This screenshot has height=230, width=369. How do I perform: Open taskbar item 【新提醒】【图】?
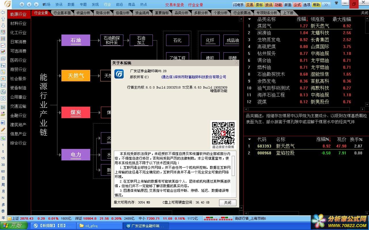pyautogui.click(x=53, y=226)
